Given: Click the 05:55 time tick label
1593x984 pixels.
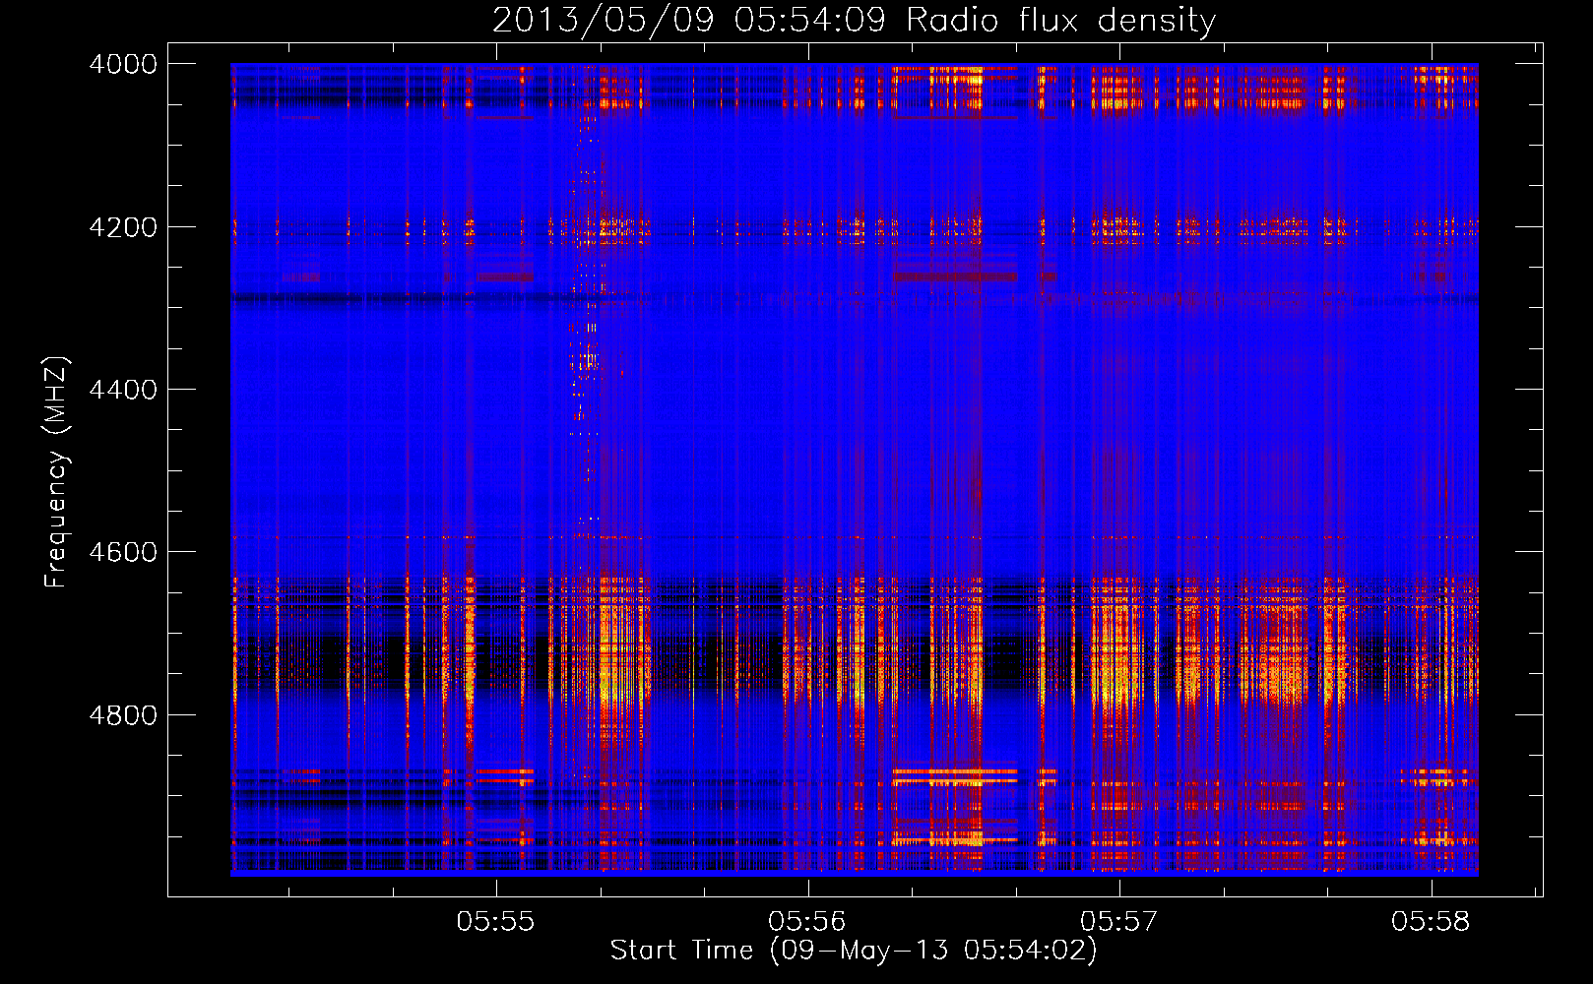Looking at the screenshot, I should point(495,921).
